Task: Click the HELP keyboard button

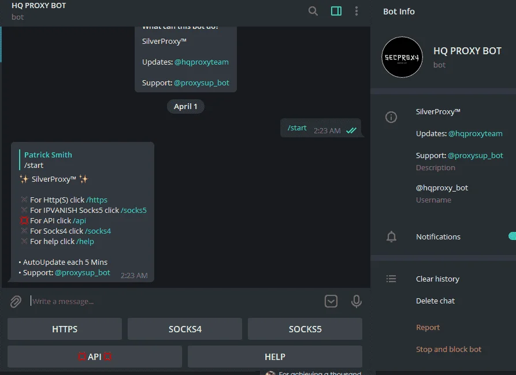Action: (275, 357)
